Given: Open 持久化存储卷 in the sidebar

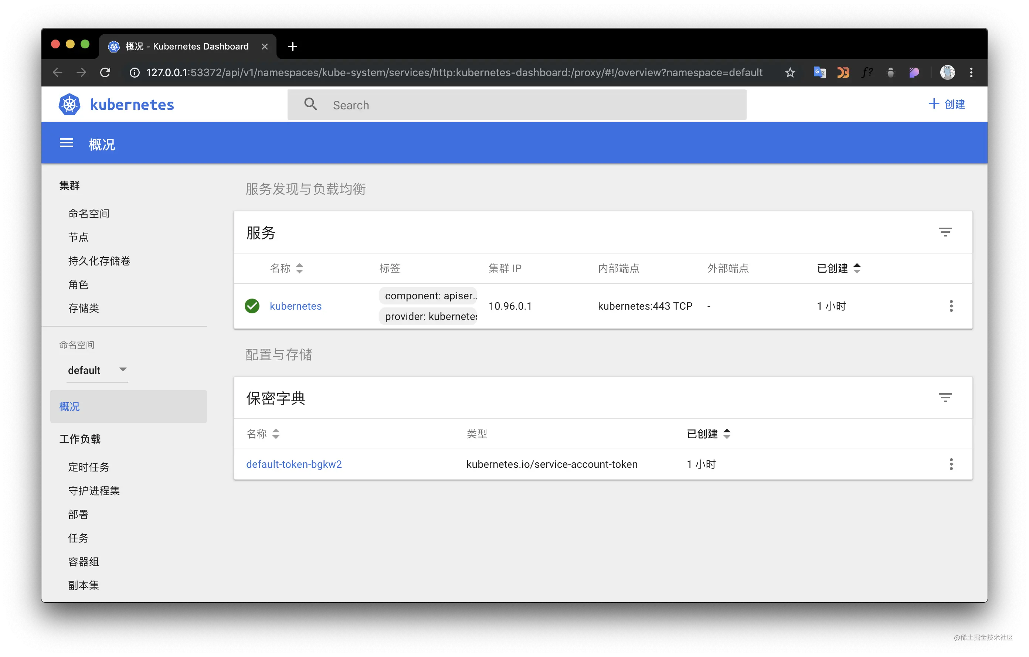Looking at the screenshot, I should coord(99,261).
